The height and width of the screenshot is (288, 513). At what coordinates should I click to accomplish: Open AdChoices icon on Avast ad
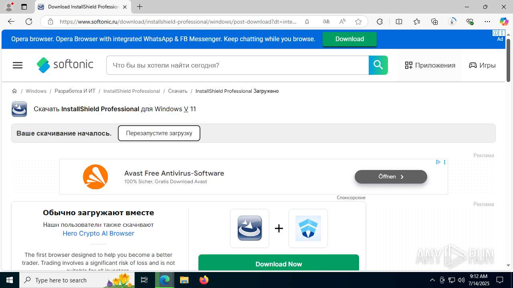438,162
